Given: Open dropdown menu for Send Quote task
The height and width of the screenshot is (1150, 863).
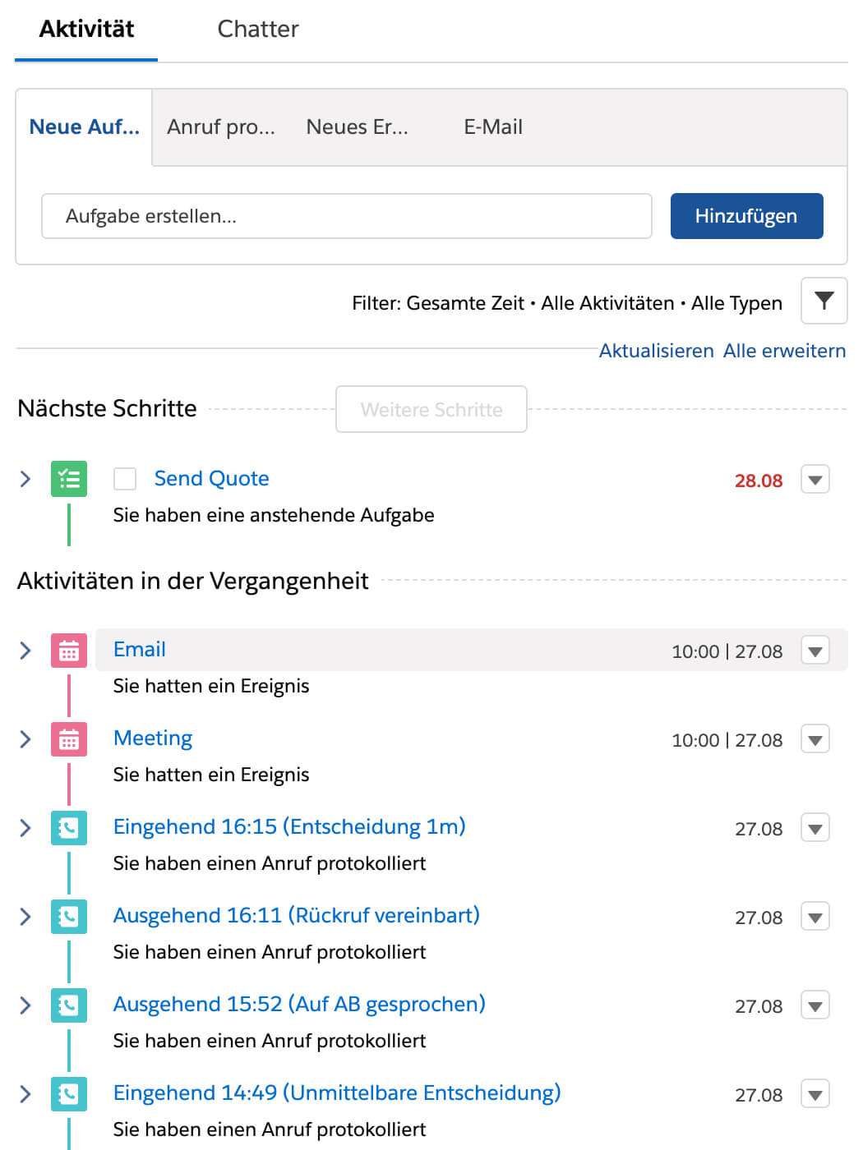Looking at the screenshot, I should tap(815, 480).
